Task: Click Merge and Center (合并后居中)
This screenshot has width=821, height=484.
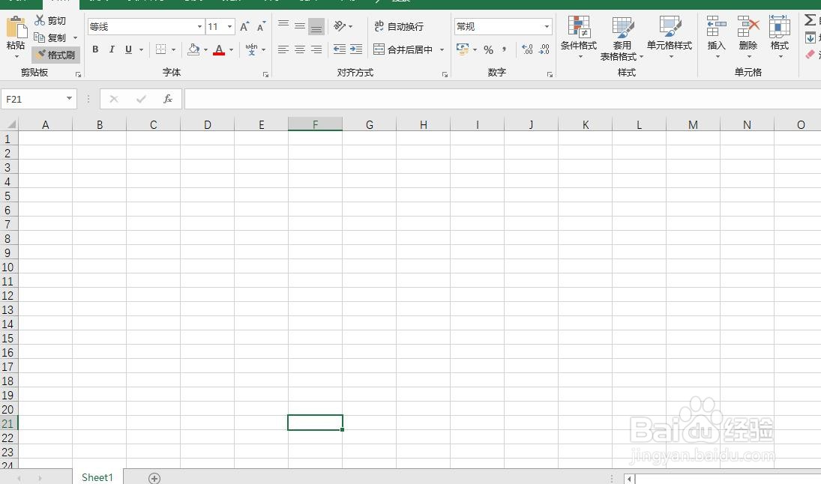Action: (403, 49)
